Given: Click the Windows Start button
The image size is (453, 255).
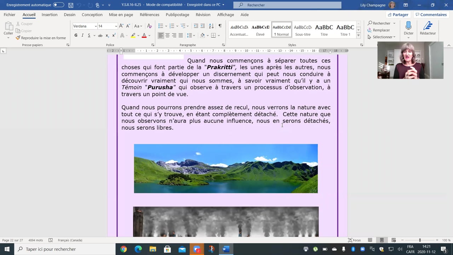Looking at the screenshot, I should point(7,249).
